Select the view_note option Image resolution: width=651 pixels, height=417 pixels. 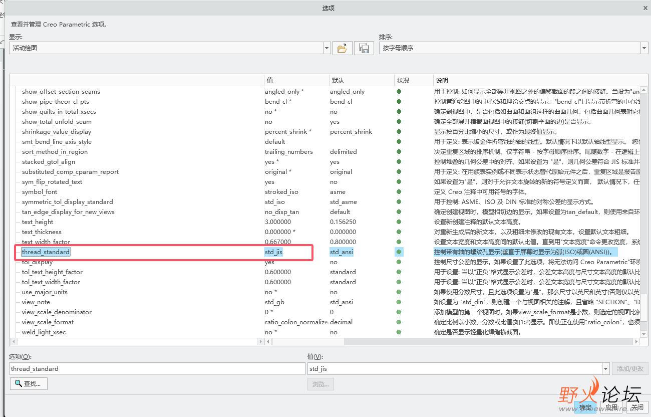[x=36, y=302]
